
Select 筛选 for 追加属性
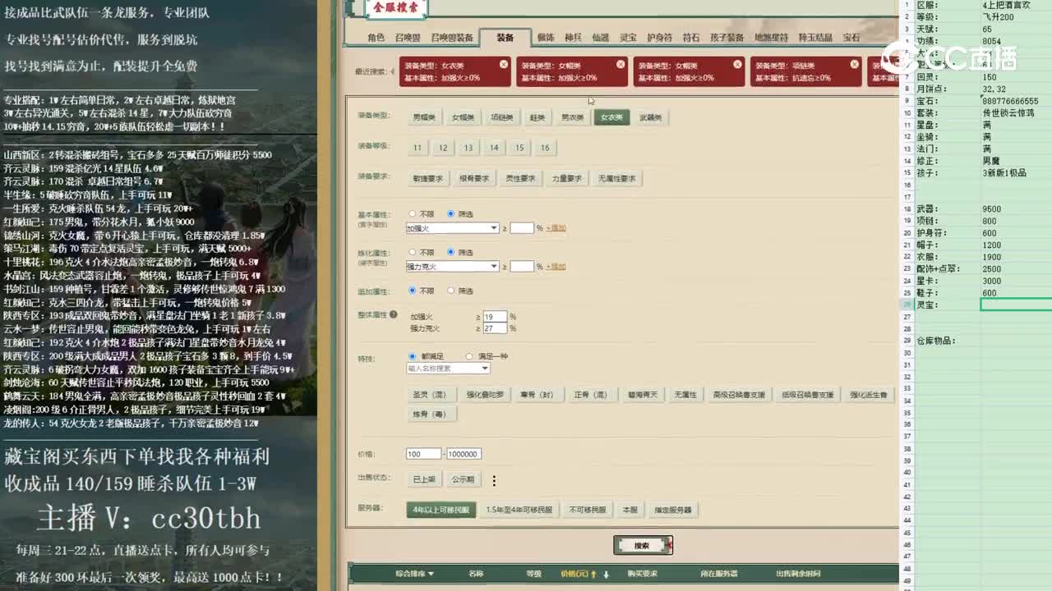pos(450,291)
